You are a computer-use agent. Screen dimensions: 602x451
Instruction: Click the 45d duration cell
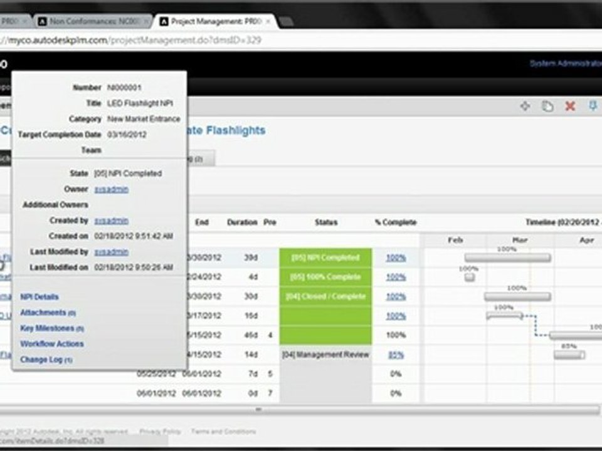point(251,335)
